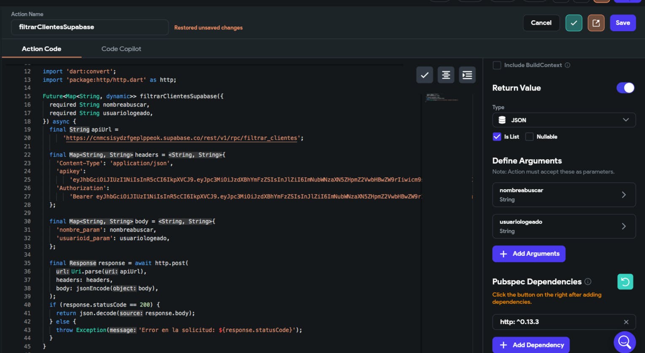
Task: Click the indent code icon in editor
Action: click(467, 75)
